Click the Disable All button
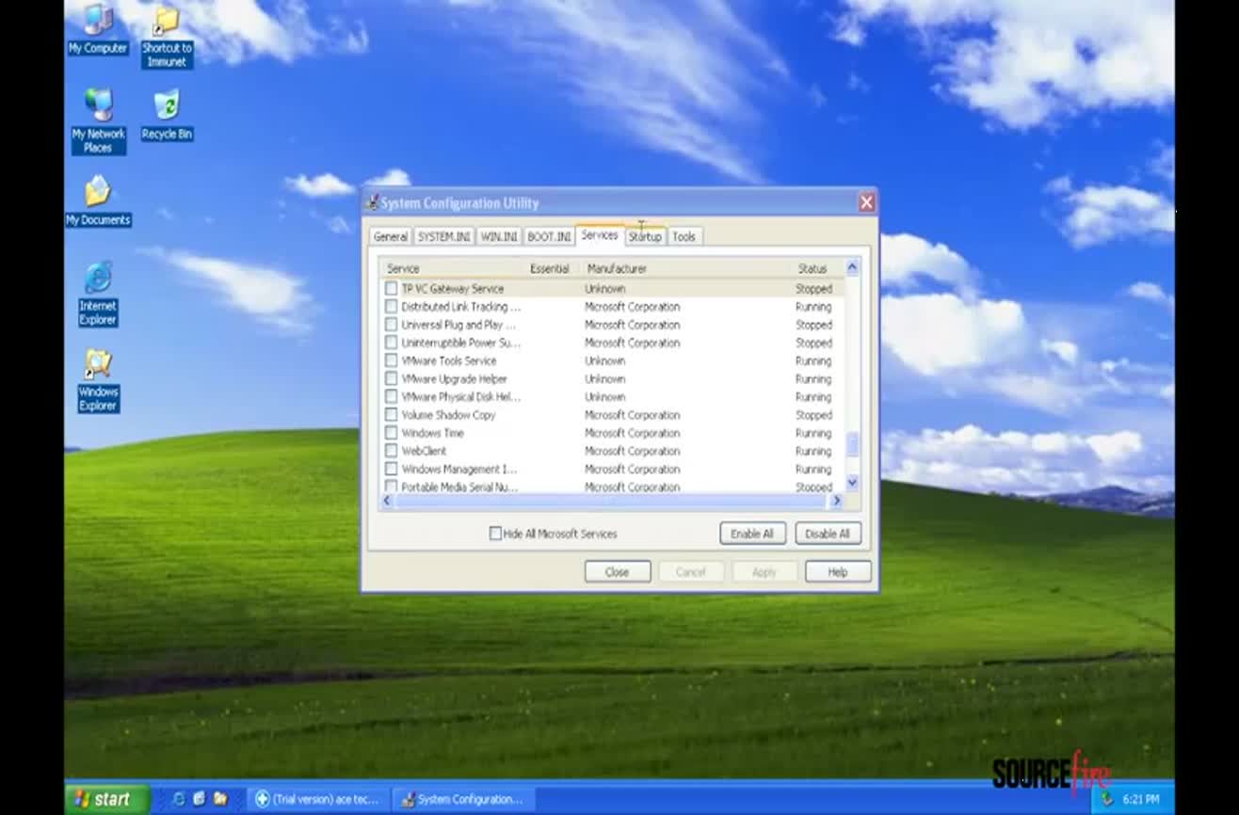The image size is (1239, 815). coord(827,533)
